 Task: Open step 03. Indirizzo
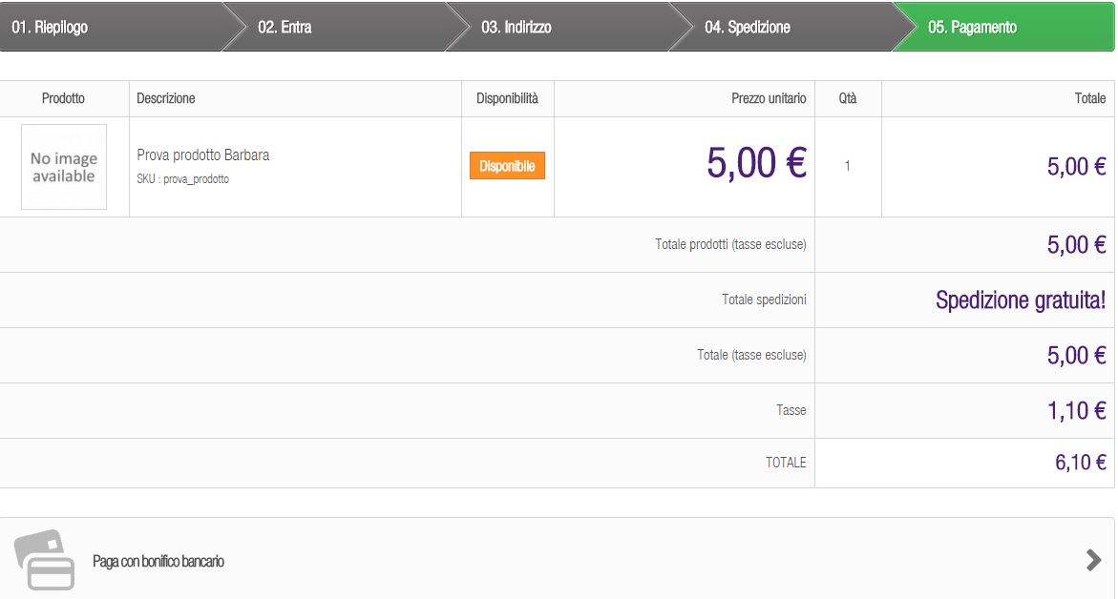click(516, 28)
